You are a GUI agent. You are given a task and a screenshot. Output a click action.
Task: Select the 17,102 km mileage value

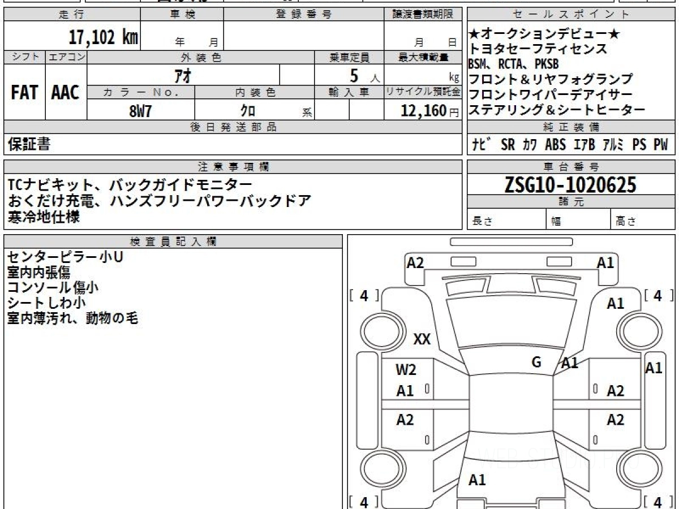(x=104, y=37)
